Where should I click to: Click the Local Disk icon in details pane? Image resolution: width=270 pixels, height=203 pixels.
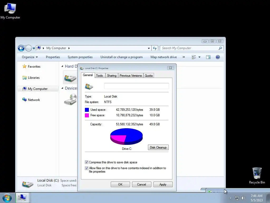coord(27,184)
